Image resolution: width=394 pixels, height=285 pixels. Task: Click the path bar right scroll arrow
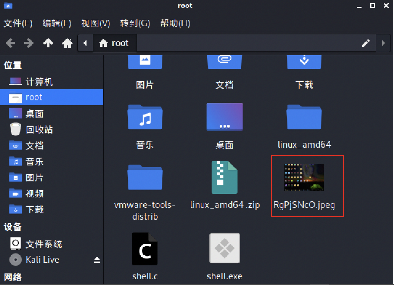(x=383, y=43)
